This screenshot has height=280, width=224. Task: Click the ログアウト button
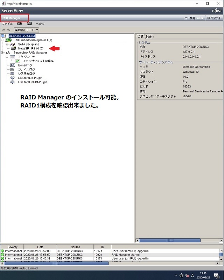pos(214,18)
